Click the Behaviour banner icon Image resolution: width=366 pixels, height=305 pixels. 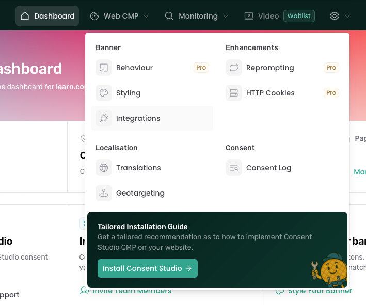(x=104, y=68)
